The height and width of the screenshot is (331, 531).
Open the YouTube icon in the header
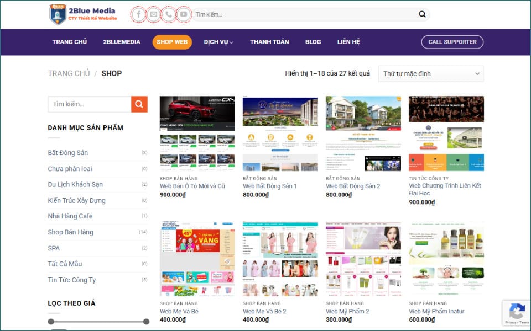click(184, 14)
